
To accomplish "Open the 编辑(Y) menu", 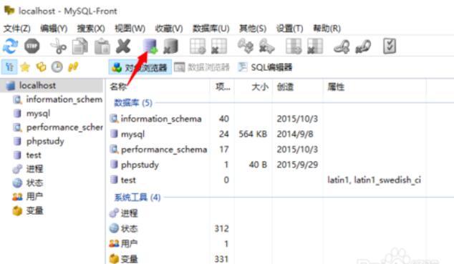I will pos(54,29).
